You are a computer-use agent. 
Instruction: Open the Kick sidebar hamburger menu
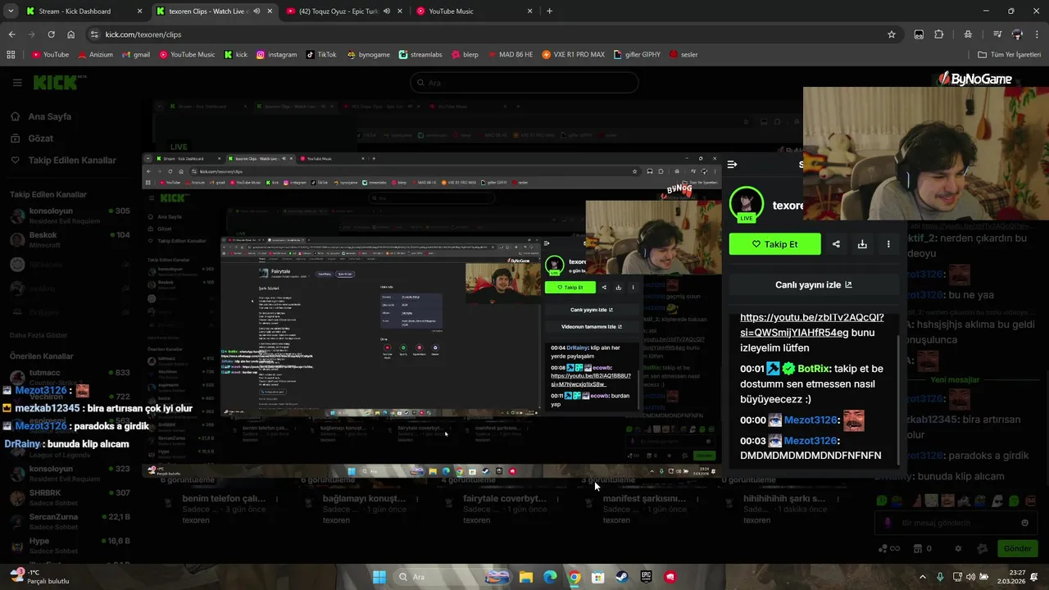click(x=17, y=83)
